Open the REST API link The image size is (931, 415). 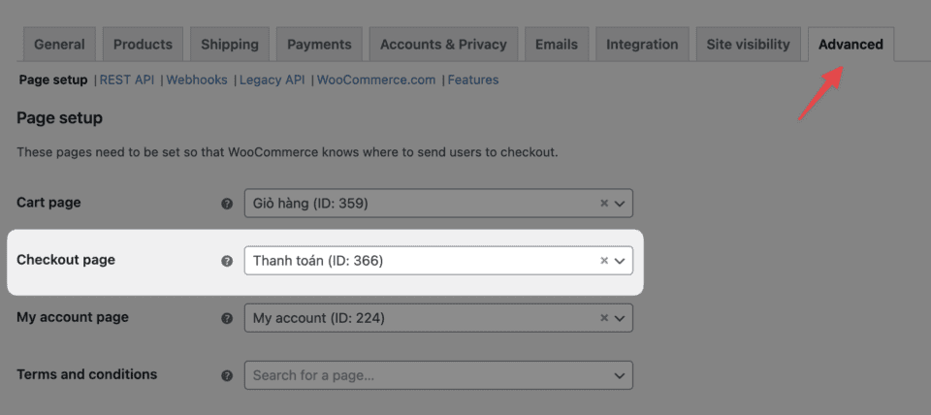point(127,80)
